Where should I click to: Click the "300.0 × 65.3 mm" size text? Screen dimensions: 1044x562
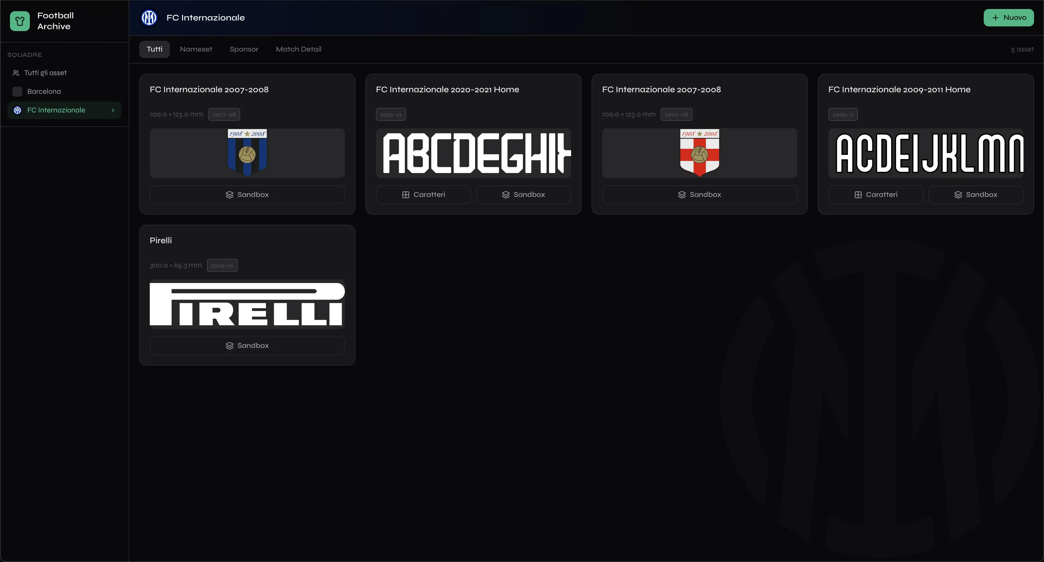click(176, 266)
